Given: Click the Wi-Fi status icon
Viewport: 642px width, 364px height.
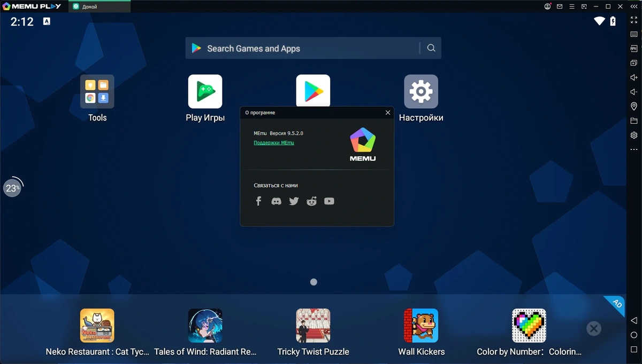Looking at the screenshot, I should pyautogui.click(x=599, y=21).
